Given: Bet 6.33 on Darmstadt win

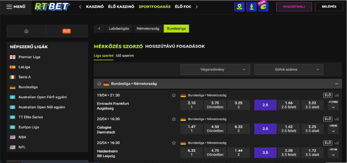Looking at the screenshot, I should click(239, 129).
